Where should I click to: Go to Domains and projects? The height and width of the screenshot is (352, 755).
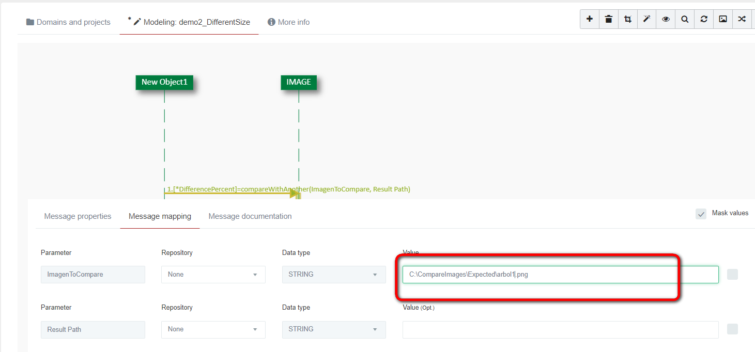click(68, 22)
